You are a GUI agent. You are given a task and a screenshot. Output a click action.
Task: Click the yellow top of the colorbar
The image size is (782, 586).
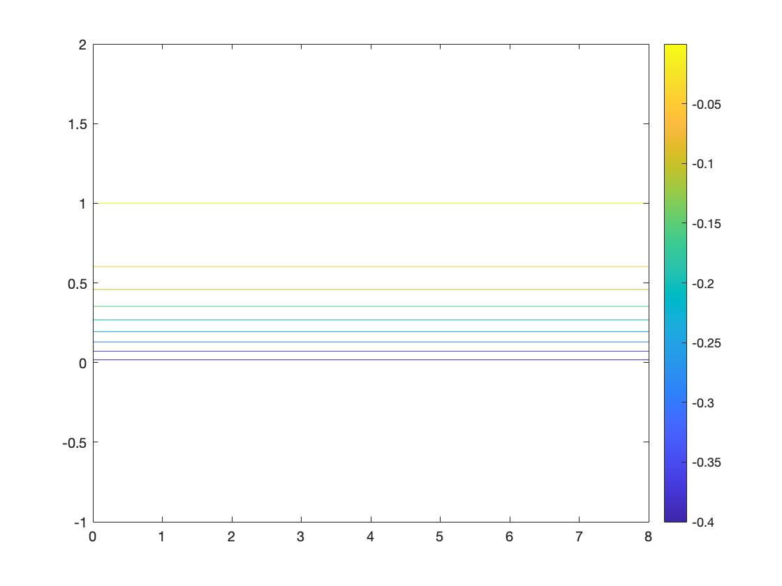[x=675, y=47]
